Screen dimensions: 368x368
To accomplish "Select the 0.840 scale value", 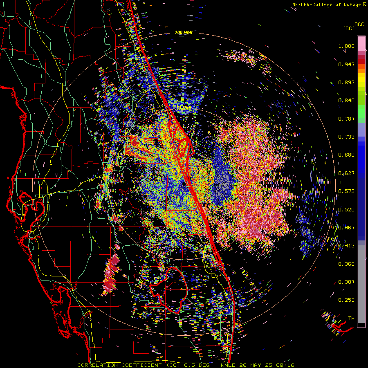I will click(346, 101).
